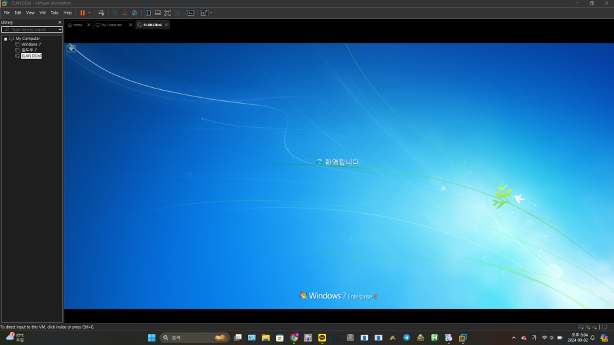This screenshot has width=614, height=345.
Task: Open the Help menu
Action: (x=68, y=13)
